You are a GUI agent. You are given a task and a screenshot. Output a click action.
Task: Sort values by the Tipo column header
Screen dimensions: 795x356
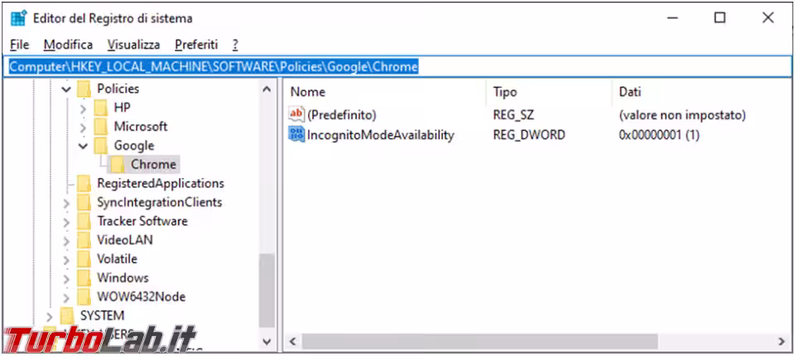click(x=548, y=92)
